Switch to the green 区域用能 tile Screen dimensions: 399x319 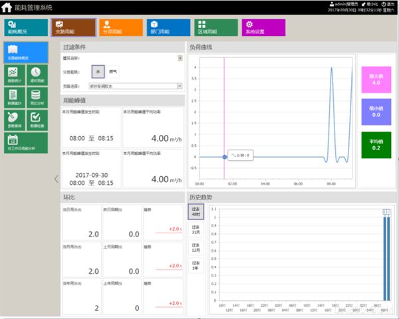(216, 27)
